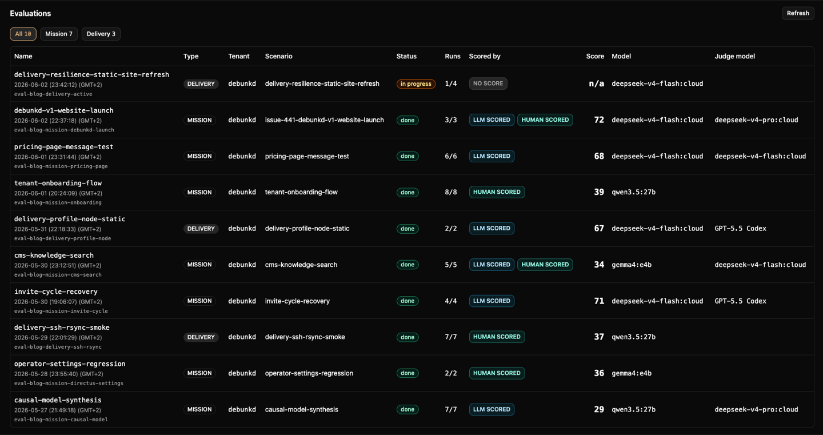Switch to the Delivery 3 filter tab
This screenshot has height=435, width=823.
click(x=101, y=34)
